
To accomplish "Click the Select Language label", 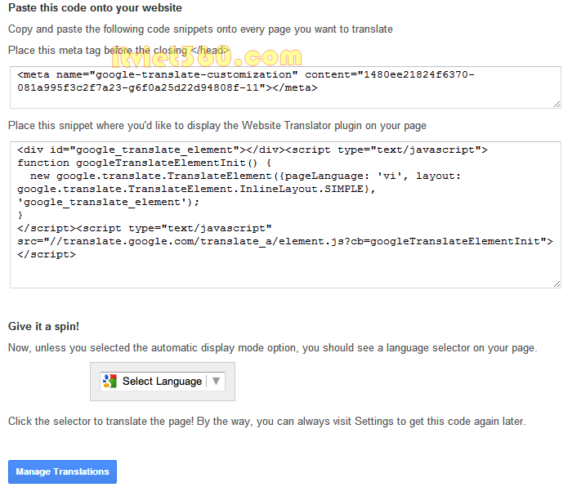I will [x=162, y=382].
